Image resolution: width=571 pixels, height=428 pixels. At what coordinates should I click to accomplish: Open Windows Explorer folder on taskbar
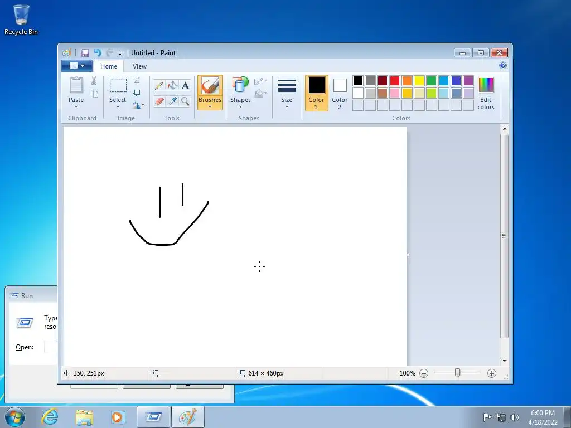pos(84,417)
